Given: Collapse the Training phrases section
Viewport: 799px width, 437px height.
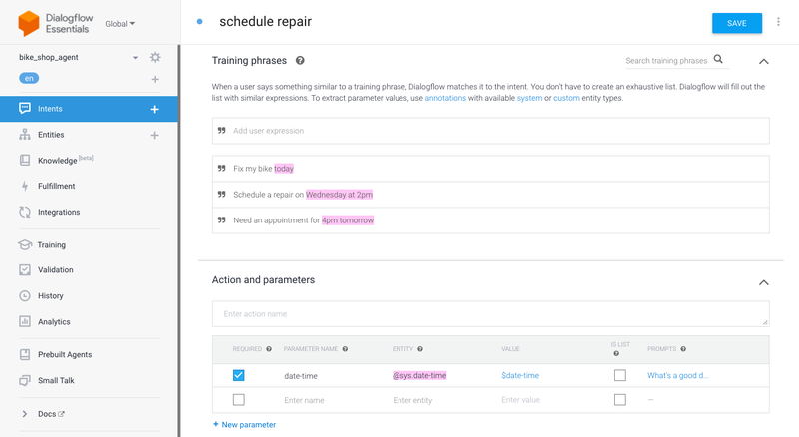Looking at the screenshot, I should click(x=763, y=61).
